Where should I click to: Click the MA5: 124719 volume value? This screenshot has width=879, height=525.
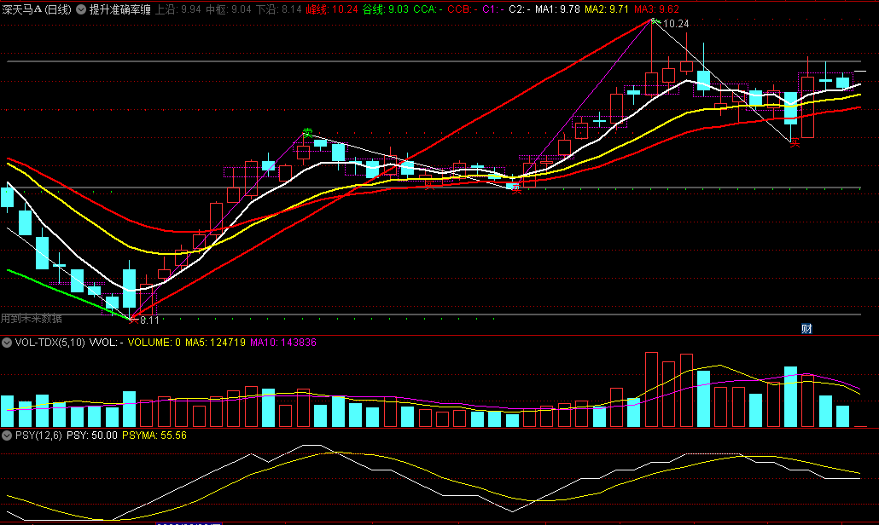click(x=215, y=343)
